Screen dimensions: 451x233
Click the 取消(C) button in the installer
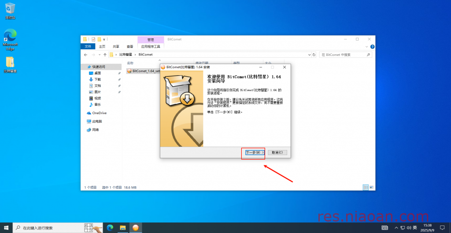coord(277,152)
